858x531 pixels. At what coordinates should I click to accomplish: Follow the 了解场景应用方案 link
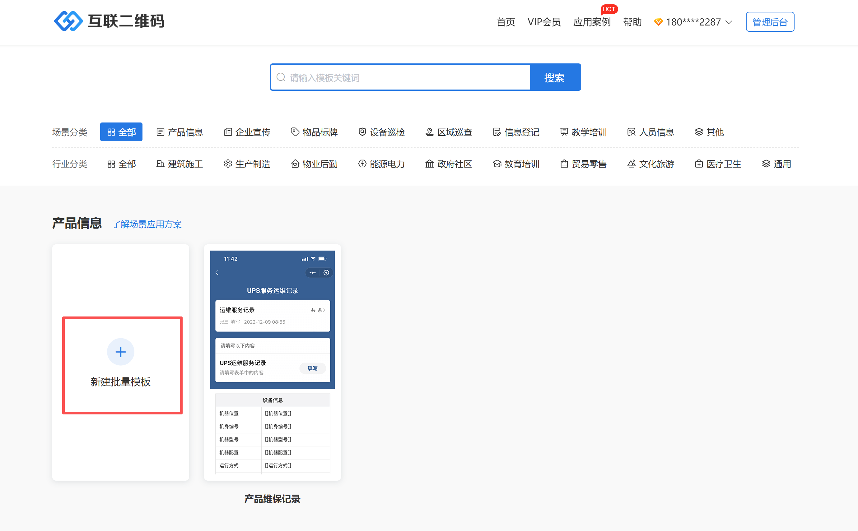[x=147, y=224]
